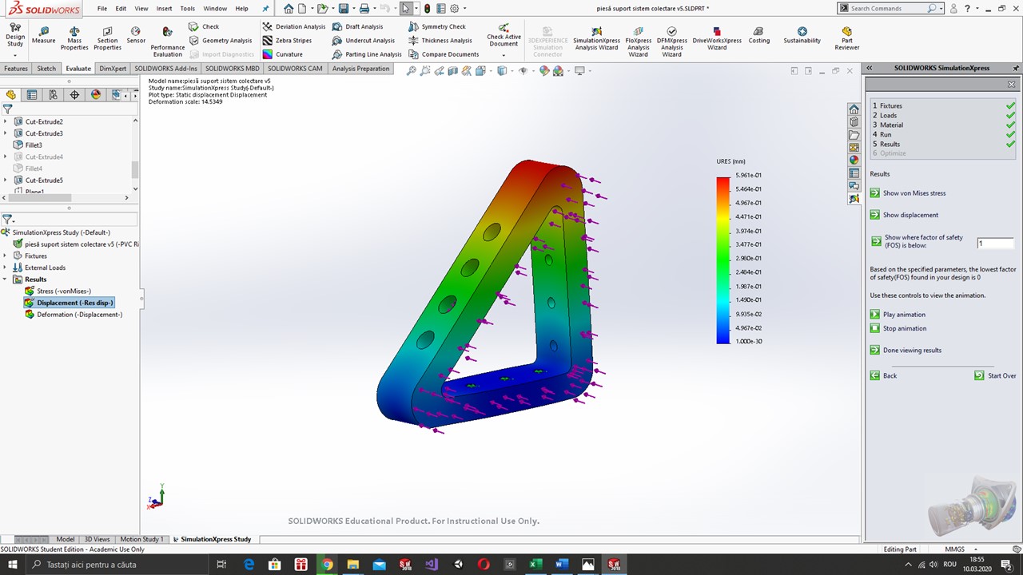Open the Tools menu

pos(187,9)
